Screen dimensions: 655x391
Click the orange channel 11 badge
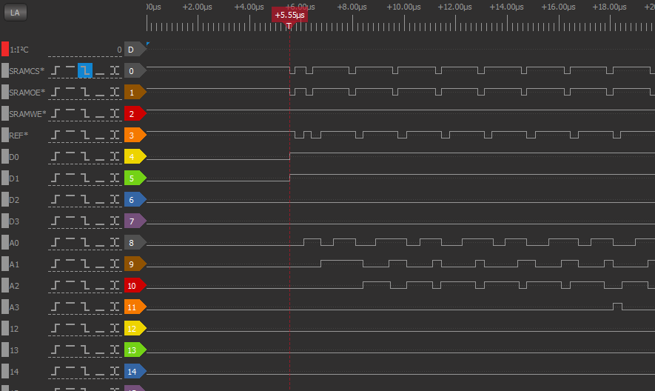tap(135, 307)
